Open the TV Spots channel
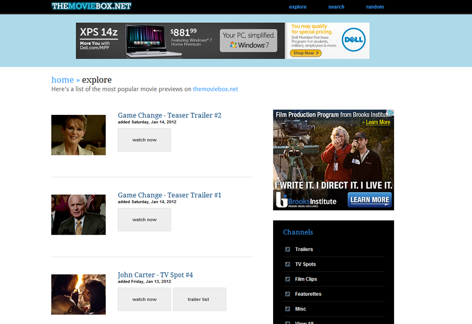This screenshot has width=472, height=324. click(x=305, y=264)
